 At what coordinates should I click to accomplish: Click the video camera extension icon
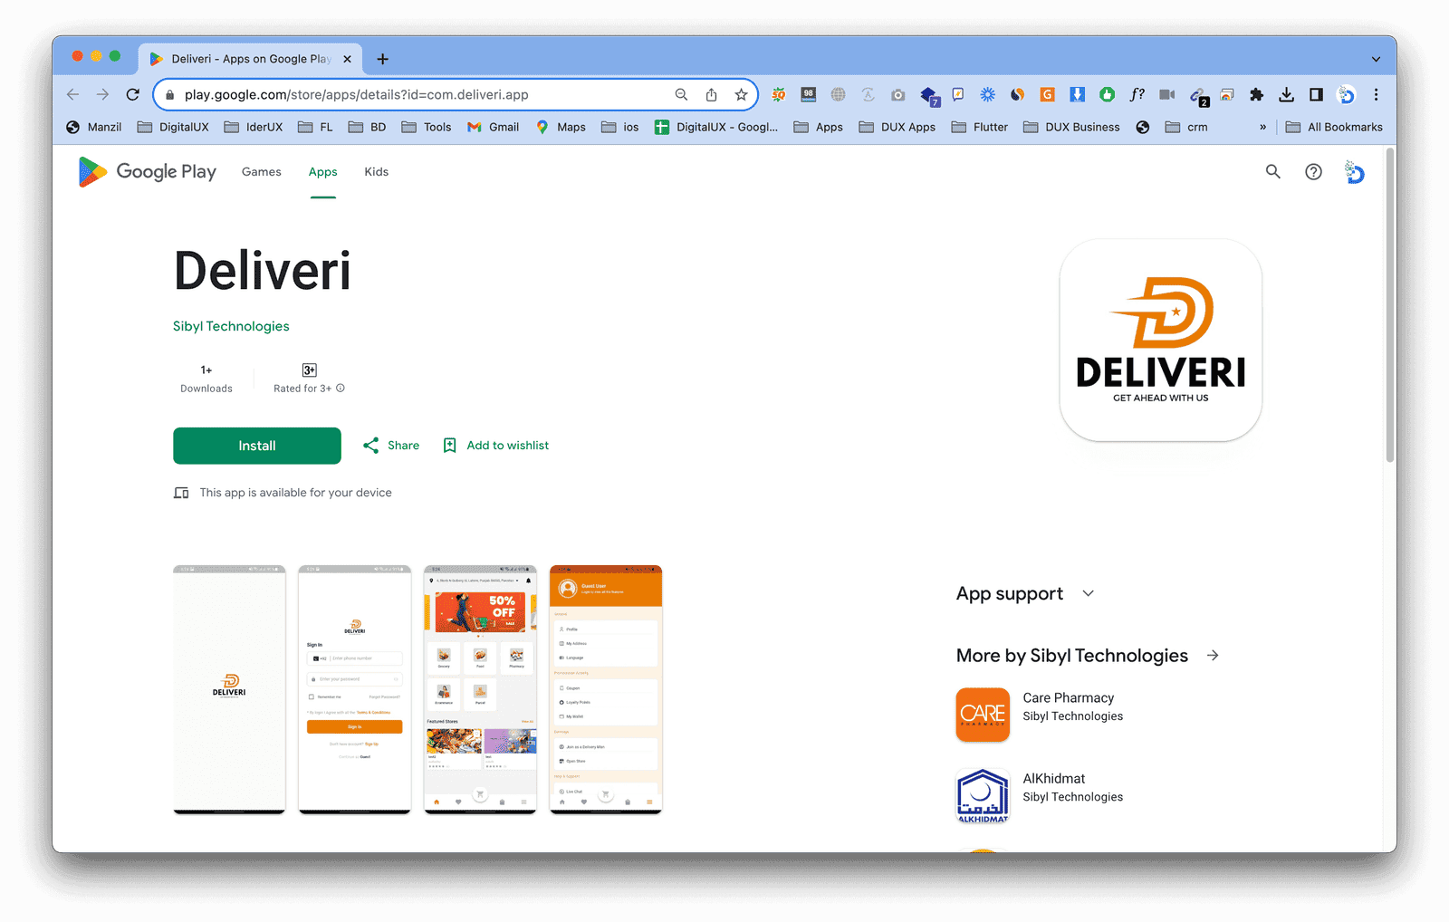[x=1166, y=94]
